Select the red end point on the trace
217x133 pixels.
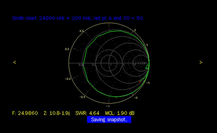tap(140, 81)
